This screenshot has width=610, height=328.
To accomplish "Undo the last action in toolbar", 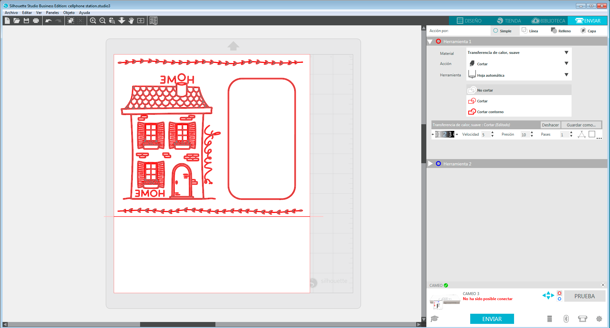I will [49, 21].
